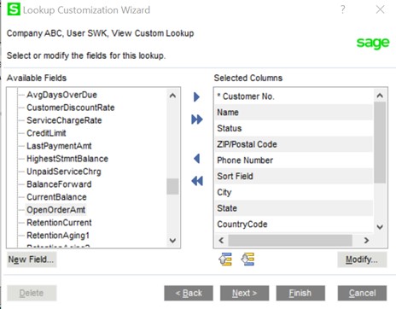The image size is (396, 309).
Task: Click Selected Columns scroll down arrow
Action: [x=380, y=227]
